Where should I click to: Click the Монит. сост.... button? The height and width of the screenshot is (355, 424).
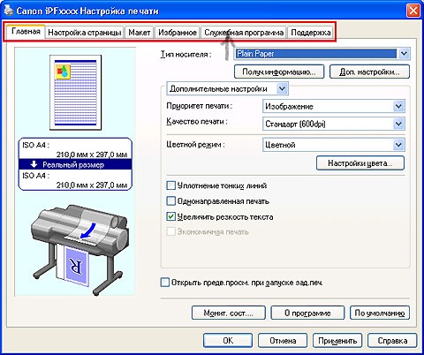tap(229, 313)
